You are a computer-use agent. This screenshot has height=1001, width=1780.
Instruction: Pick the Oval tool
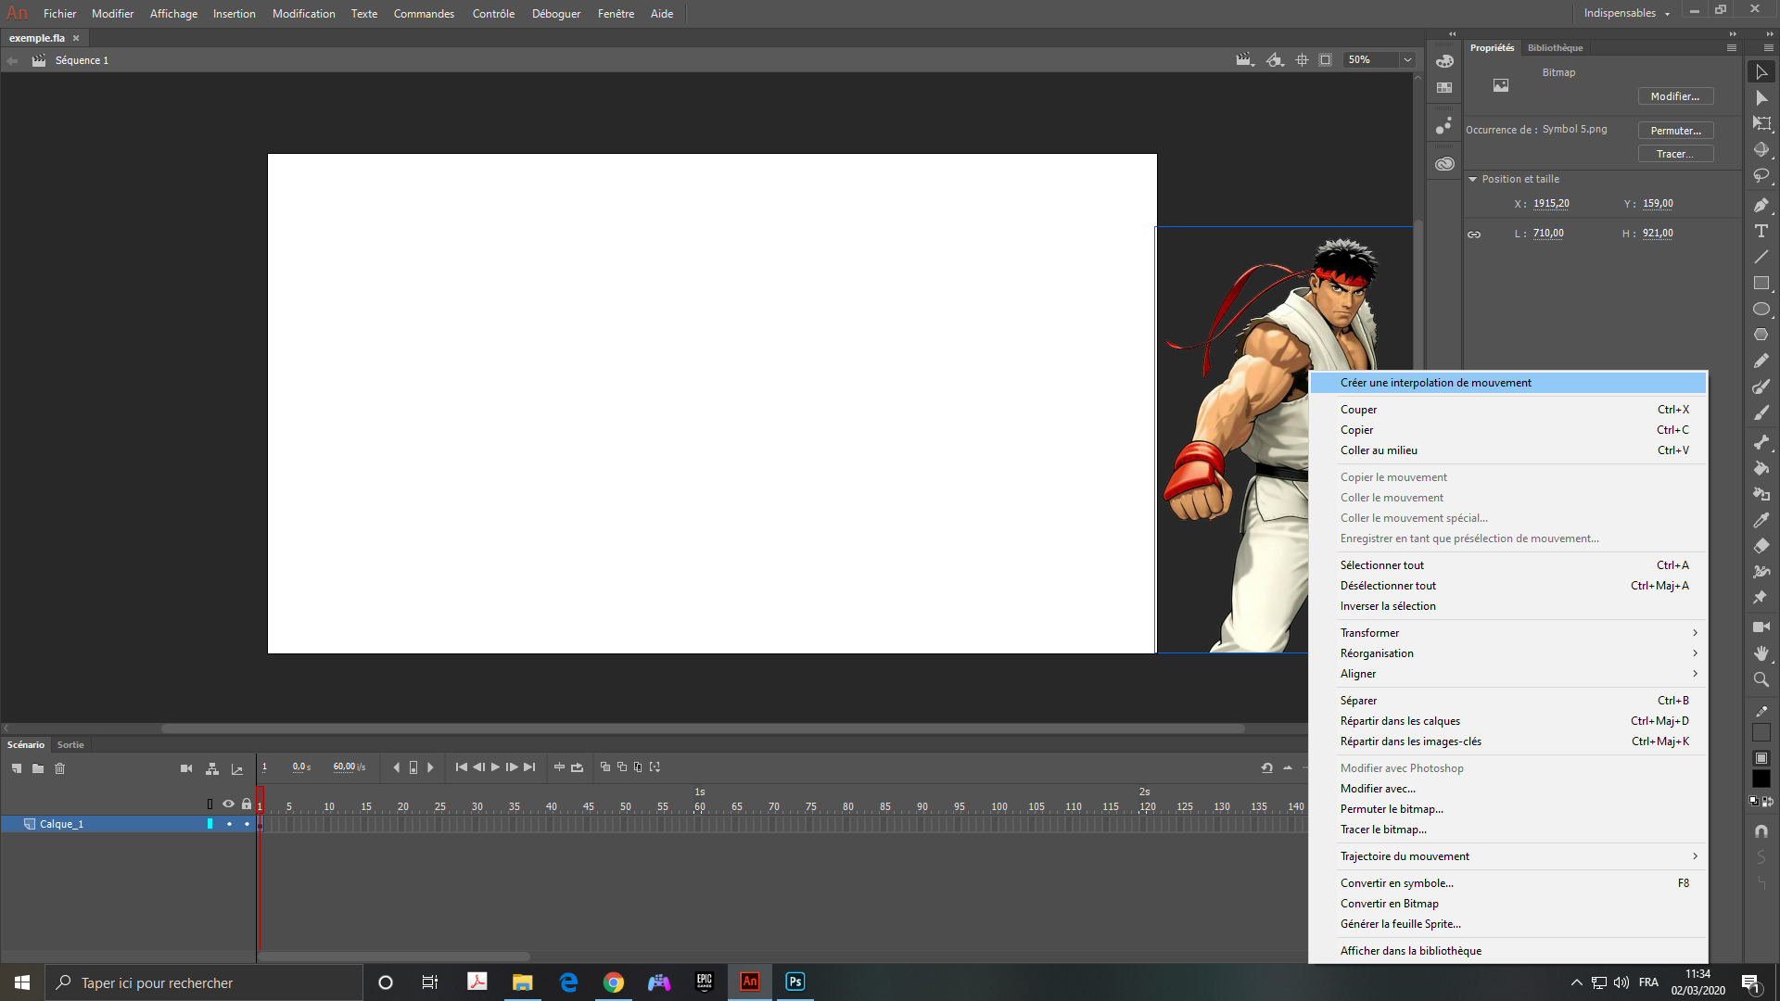tap(1761, 309)
